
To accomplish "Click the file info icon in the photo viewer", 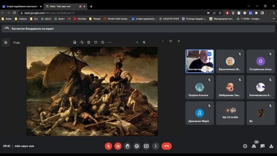I will (x=103, y=42).
